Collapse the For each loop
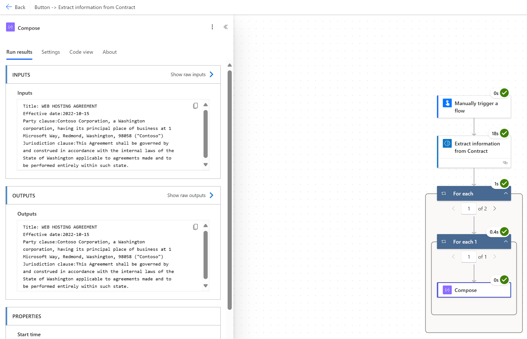Image resolution: width=527 pixels, height=339 pixels. tap(506, 194)
